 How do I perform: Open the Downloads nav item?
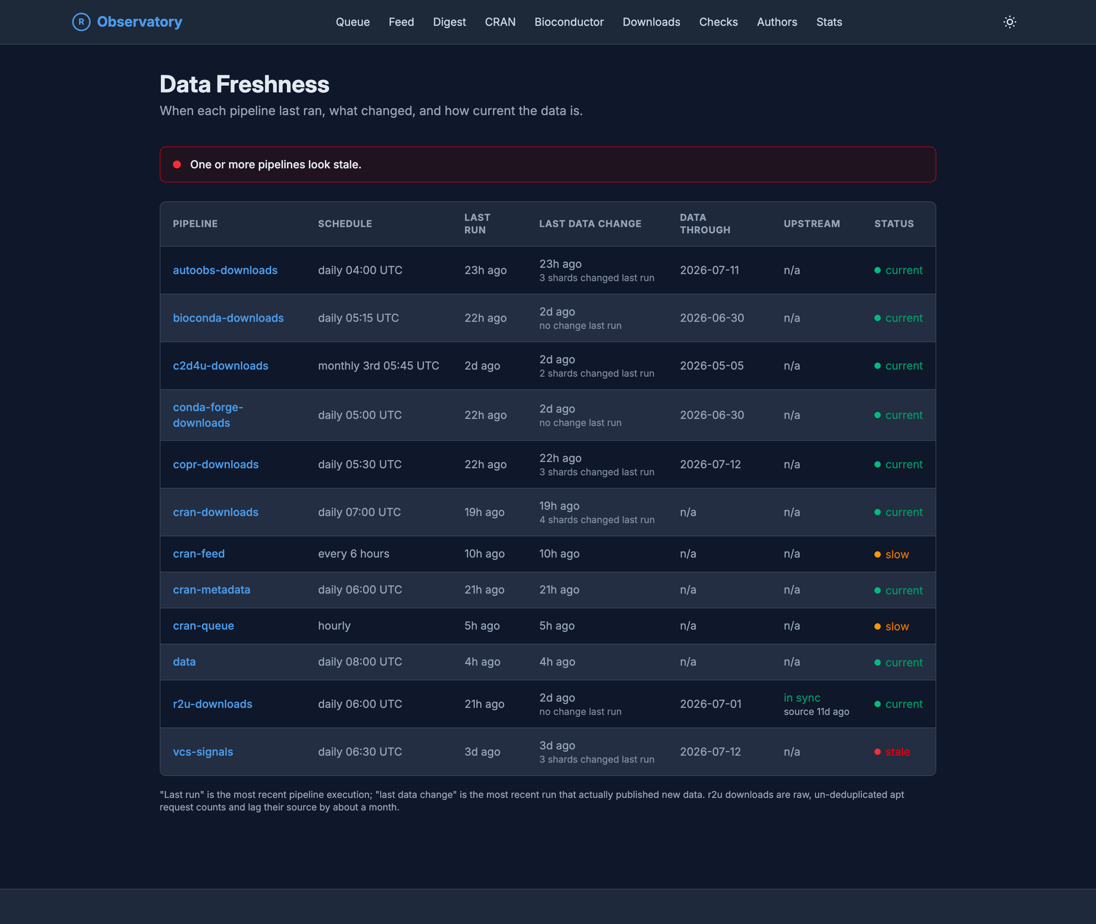point(651,22)
